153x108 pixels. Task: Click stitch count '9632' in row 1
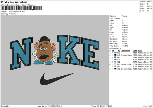click(118, 53)
